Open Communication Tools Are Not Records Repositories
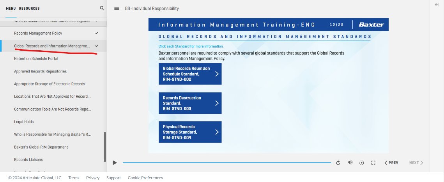Image resolution: width=444 pixels, height=182 pixels. pos(53,109)
